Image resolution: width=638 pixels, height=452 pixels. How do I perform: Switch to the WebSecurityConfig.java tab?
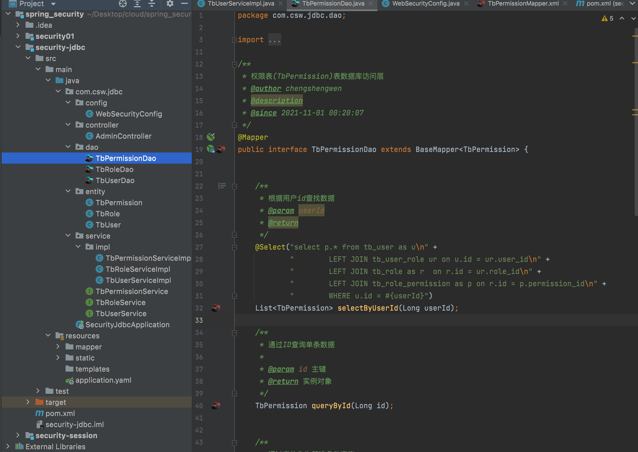coord(425,4)
